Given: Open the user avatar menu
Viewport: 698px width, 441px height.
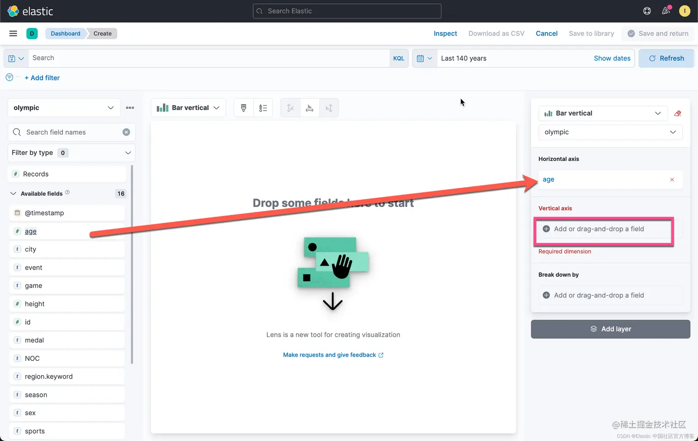Looking at the screenshot, I should tap(685, 11).
